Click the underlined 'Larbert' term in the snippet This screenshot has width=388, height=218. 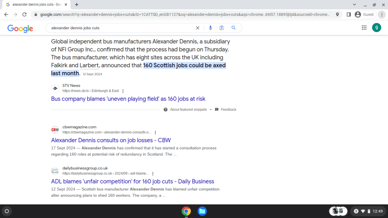click(x=89, y=65)
